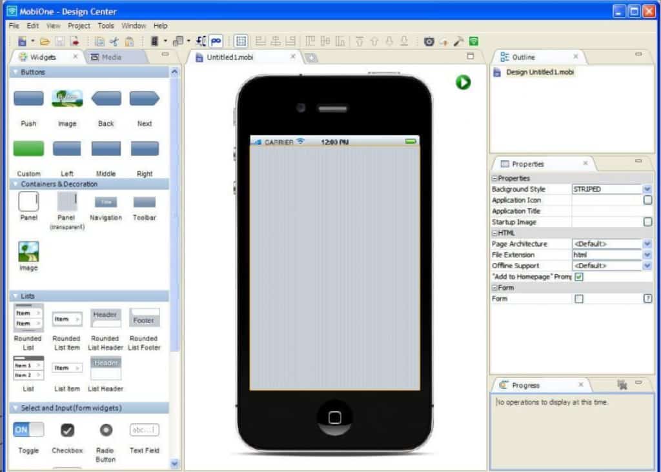
Task: Select the transparent Panel widget
Action: click(x=66, y=203)
